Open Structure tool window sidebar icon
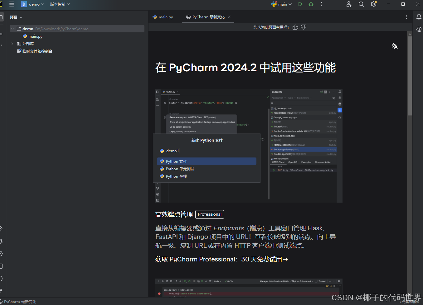Viewport: 423px width, 305px height. (x=1, y=34)
